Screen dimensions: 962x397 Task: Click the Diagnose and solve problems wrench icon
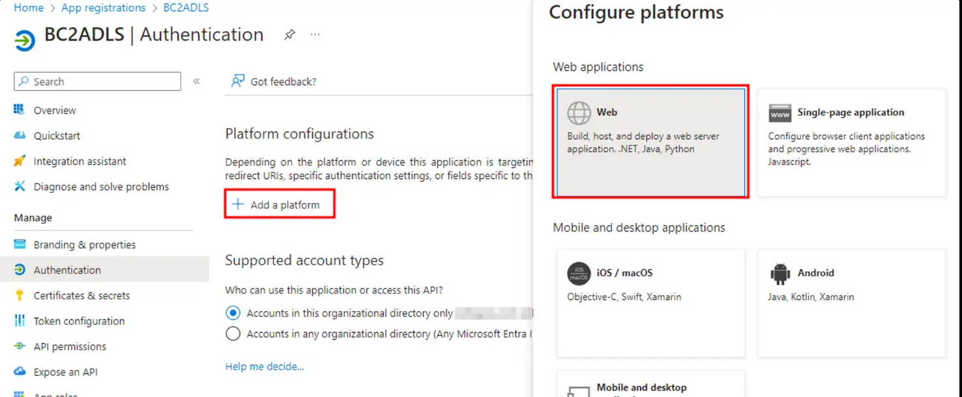[x=20, y=186]
